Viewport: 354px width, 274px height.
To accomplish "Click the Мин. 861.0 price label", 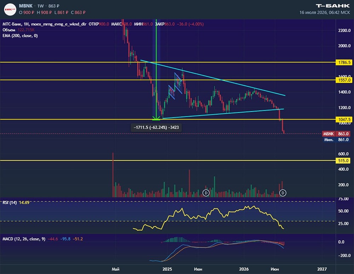I will (336, 140).
